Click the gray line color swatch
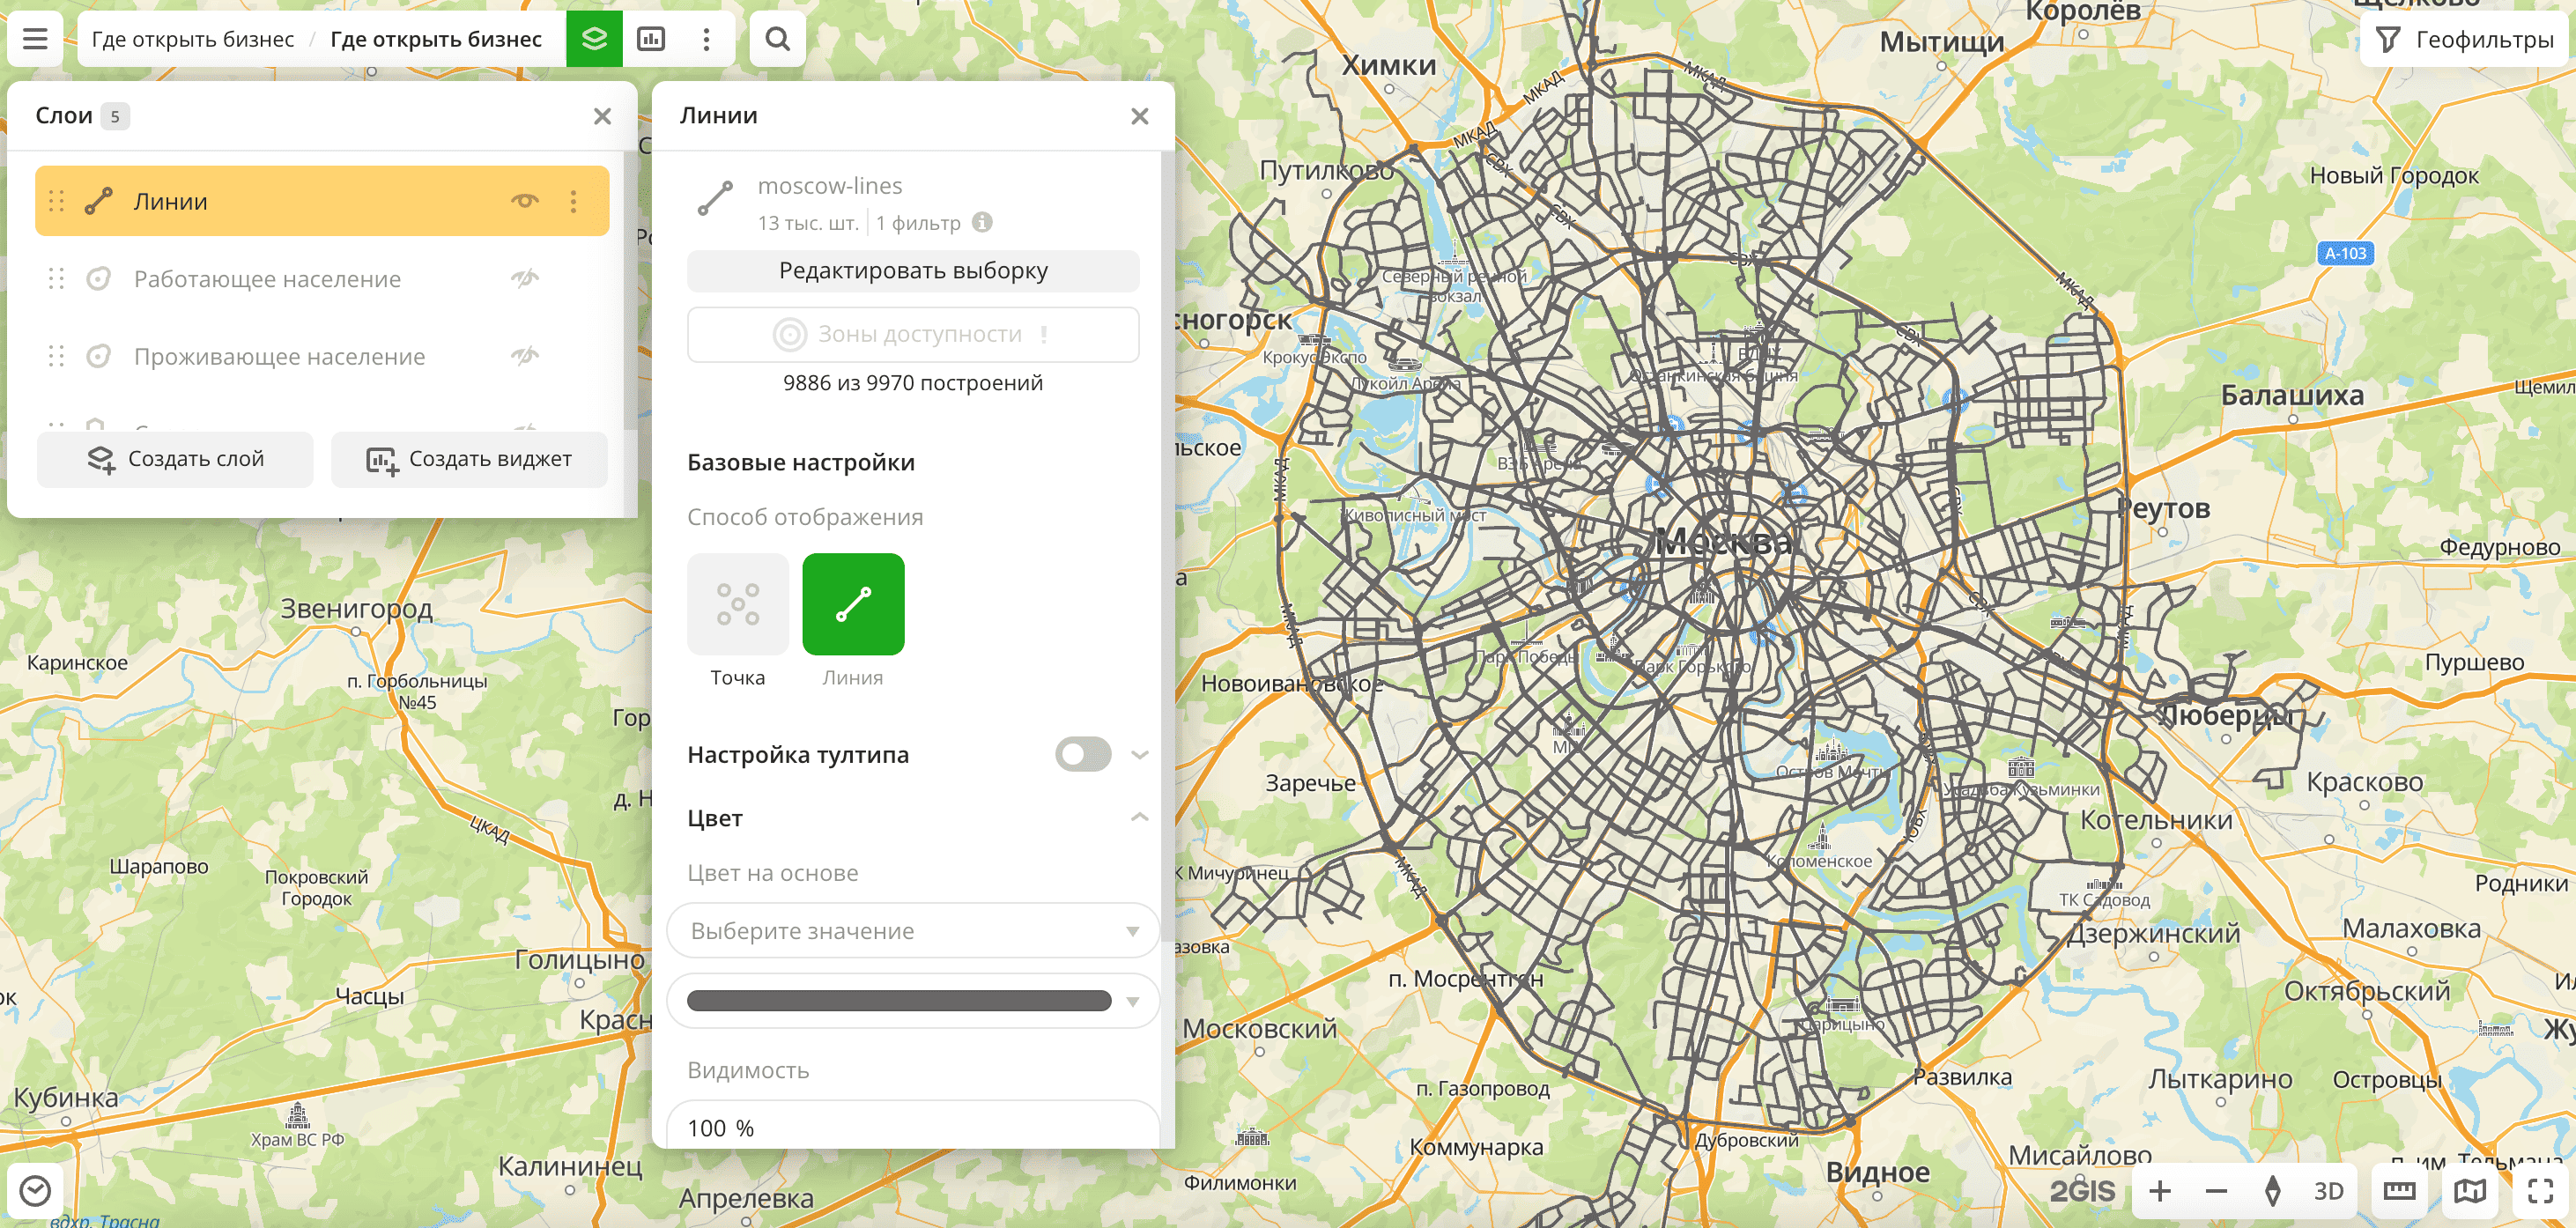The height and width of the screenshot is (1228, 2576). (898, 1000)
